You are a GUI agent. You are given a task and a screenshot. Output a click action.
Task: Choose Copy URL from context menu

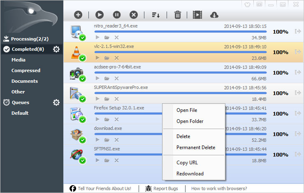click(187, 163)
